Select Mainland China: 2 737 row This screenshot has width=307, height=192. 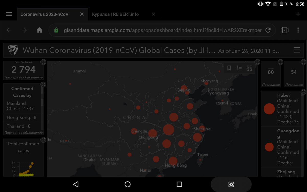[22, 106]
